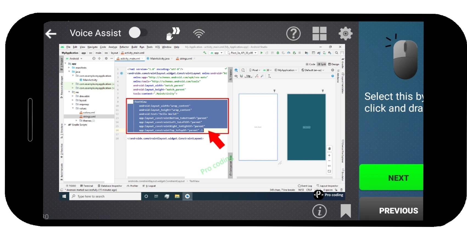Tap the hand gesture skip icon

(173, 33)
